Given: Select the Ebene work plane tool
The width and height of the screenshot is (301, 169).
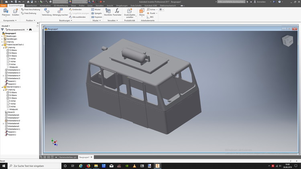Looking at the screenshot, I should [142, 12].
